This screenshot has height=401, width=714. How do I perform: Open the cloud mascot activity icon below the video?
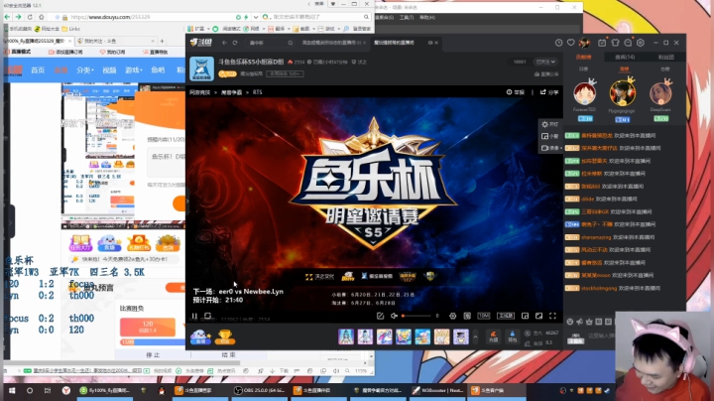(x=200, y=336)
